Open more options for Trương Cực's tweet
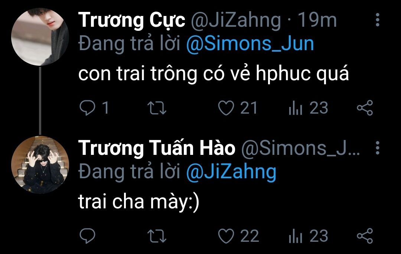This screenshot has width=401, height=254. click(x=378, y=20)
